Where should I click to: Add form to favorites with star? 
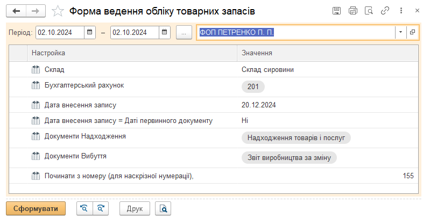58,11
